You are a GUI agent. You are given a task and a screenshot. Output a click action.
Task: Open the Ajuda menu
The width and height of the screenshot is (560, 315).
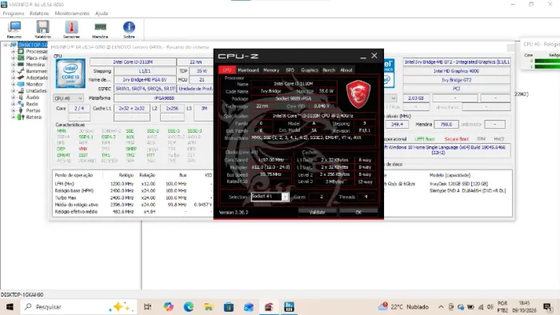[x=102, y=14]
